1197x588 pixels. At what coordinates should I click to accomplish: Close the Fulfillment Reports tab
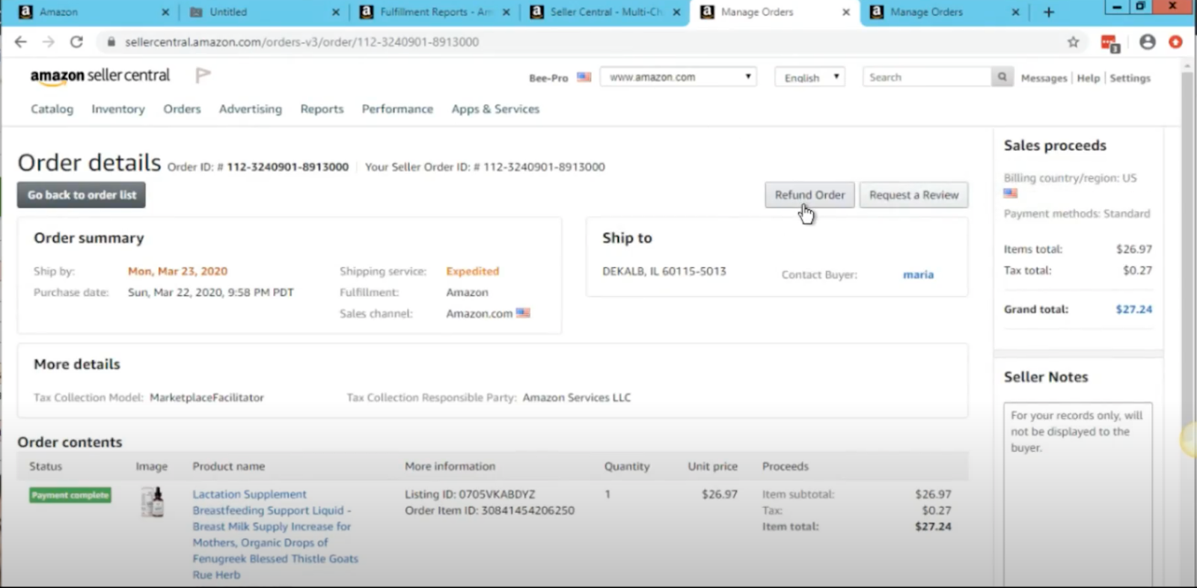[x=506, y=12]
